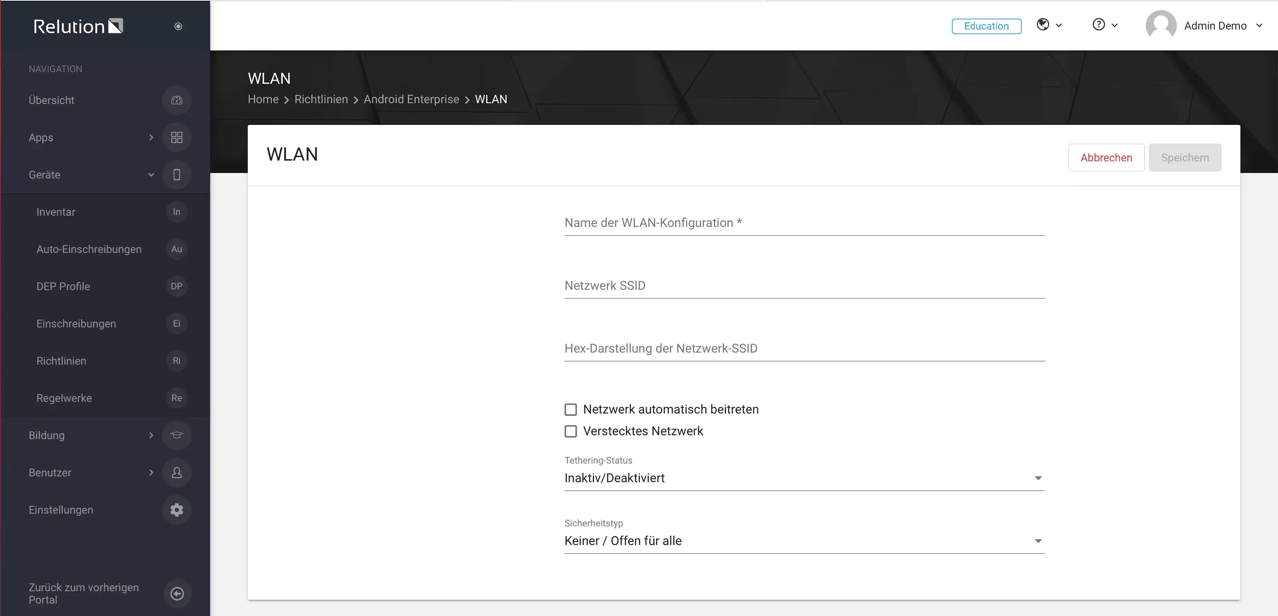Open the Sicherheitstyp dropdown
The height and width of the screenshot is (616, 1278).
(805, 541)
